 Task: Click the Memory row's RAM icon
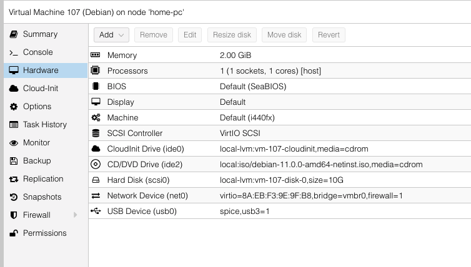click(x=96, y=56)
